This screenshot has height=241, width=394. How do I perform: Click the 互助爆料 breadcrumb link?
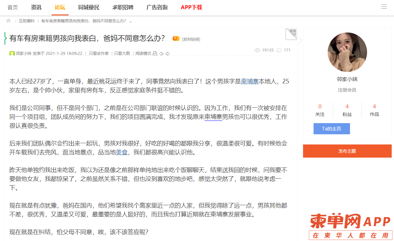(27, 21)
